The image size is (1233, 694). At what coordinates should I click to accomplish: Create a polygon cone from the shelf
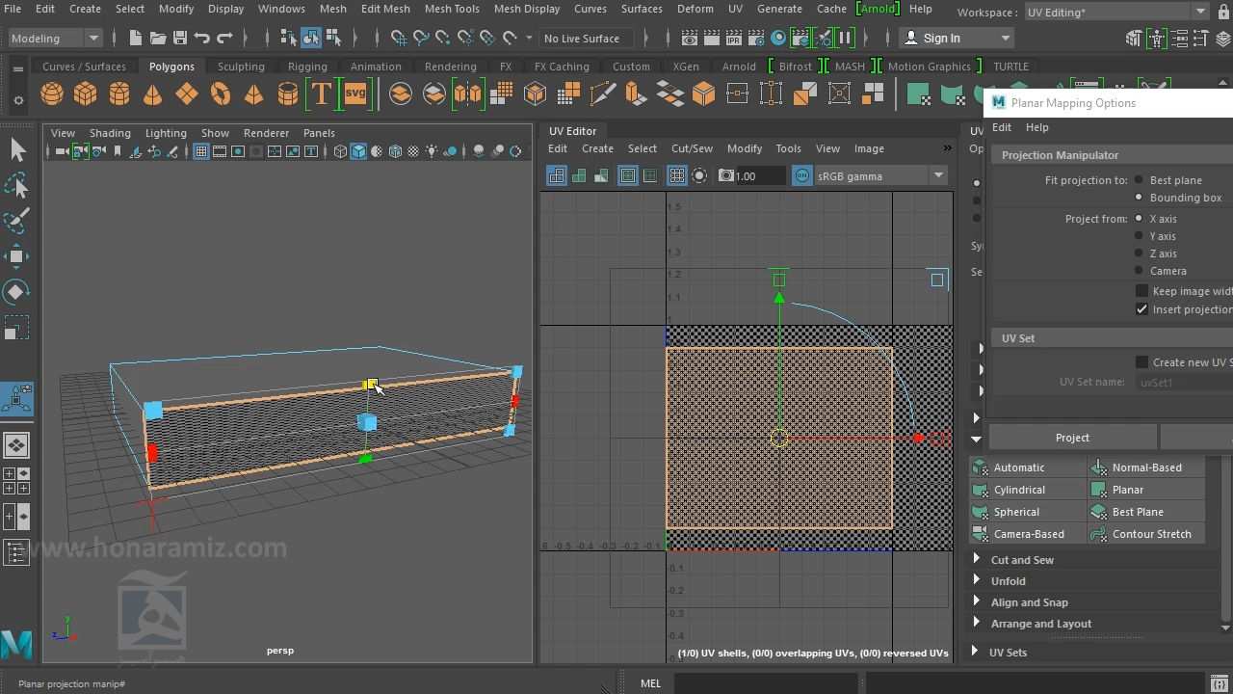[152, 93]
